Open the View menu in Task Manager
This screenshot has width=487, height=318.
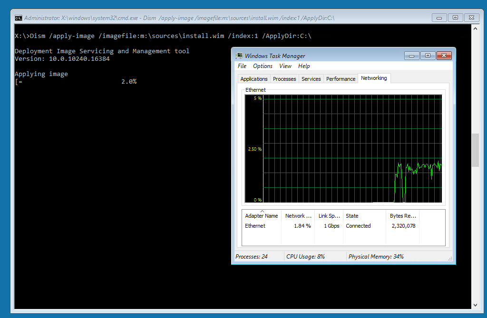point(285,66)
